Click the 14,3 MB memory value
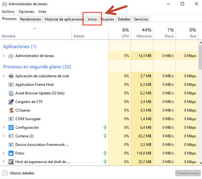This screenshot has height=179, width=202. coord(145,56)
